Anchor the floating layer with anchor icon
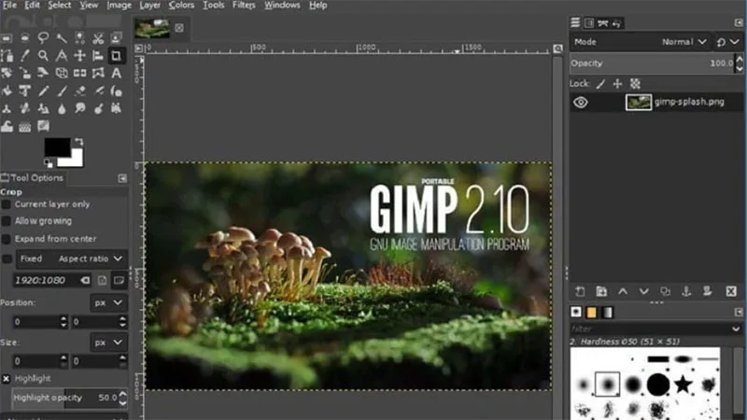The height and width of the screenshot is (420, 747). point(686,291)
